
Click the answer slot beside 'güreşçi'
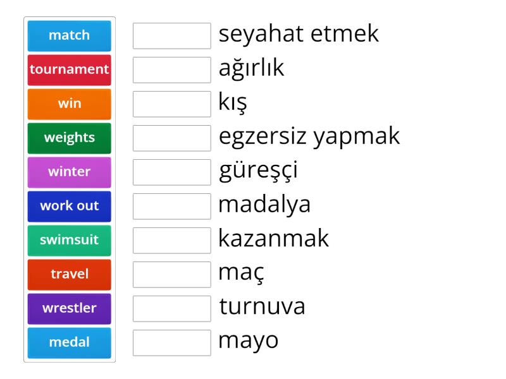[172, 172]
